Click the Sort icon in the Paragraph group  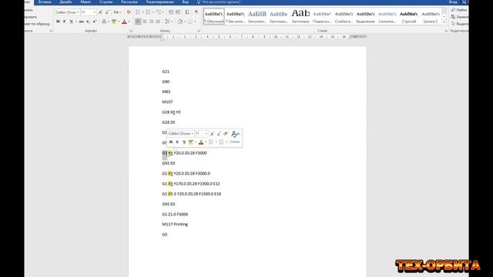click(x=187, y=12)
